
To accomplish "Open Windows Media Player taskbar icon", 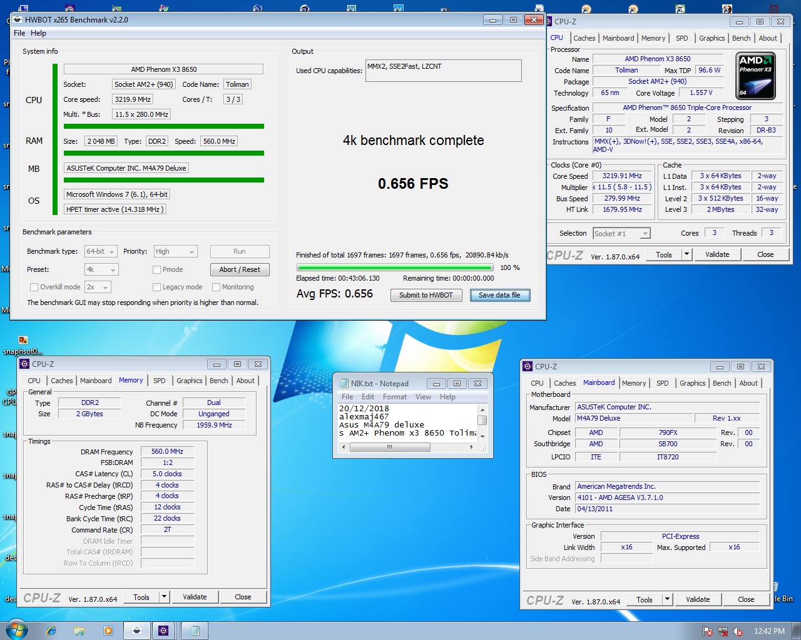I will click(108, 631).
